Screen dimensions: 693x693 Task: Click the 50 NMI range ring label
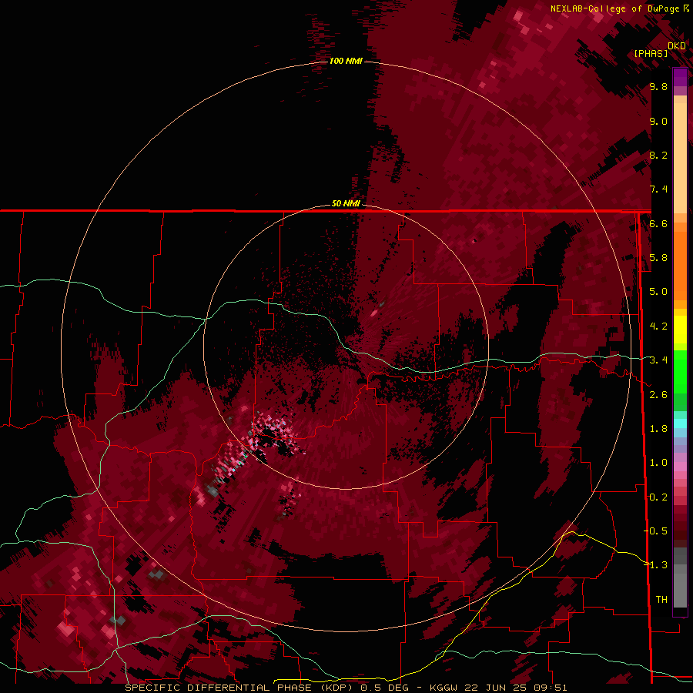pos(346,203)
